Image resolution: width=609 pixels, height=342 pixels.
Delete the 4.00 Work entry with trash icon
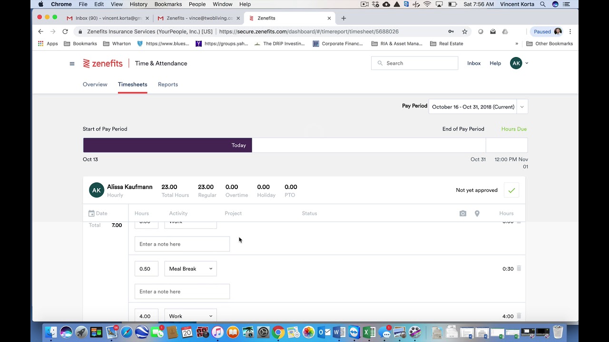(519, 316)
